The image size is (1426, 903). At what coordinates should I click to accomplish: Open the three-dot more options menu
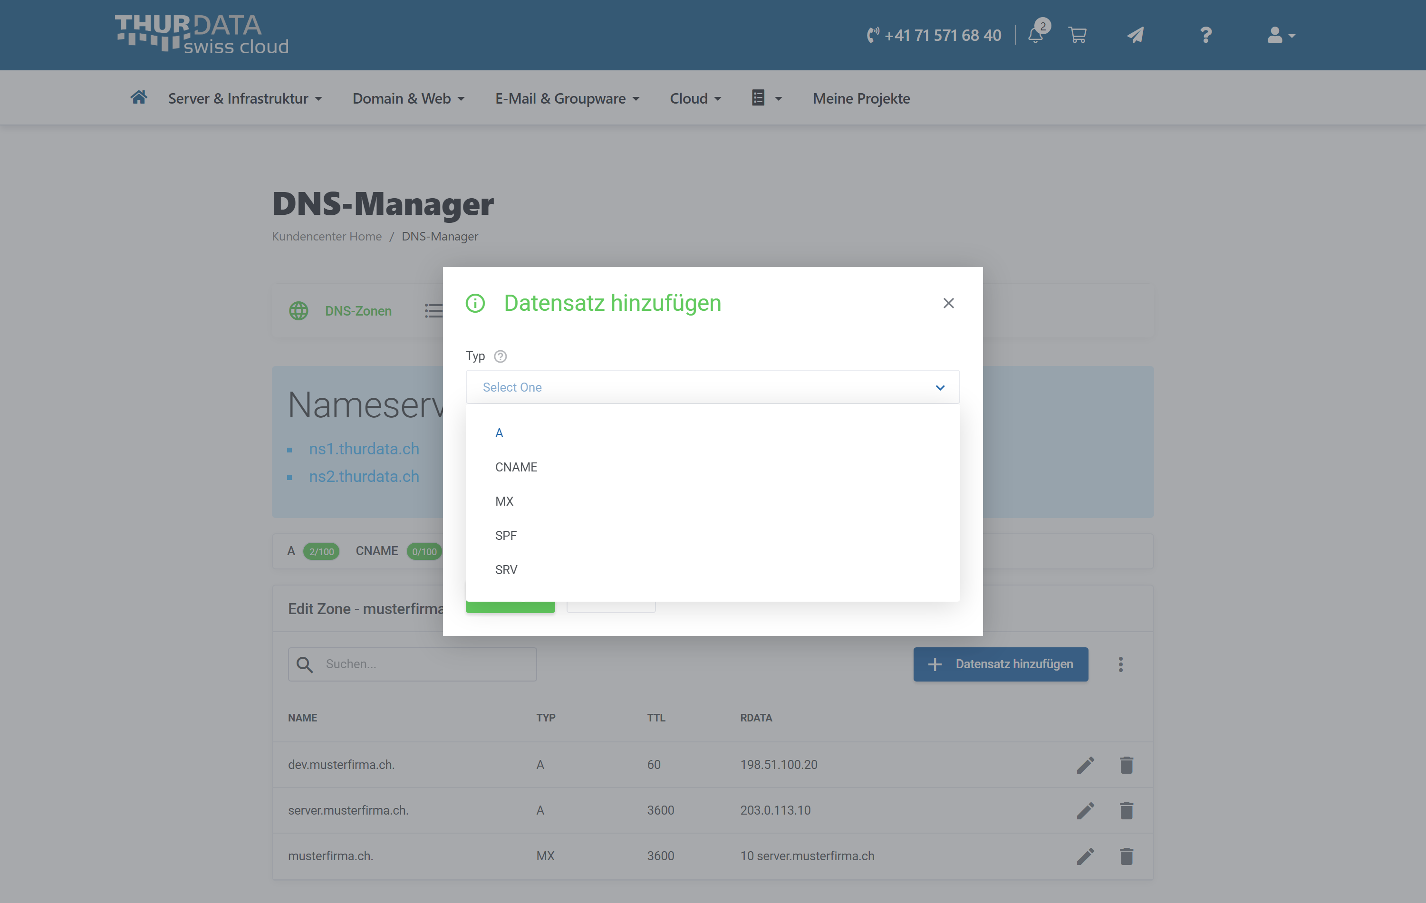tap(1120, 664)
